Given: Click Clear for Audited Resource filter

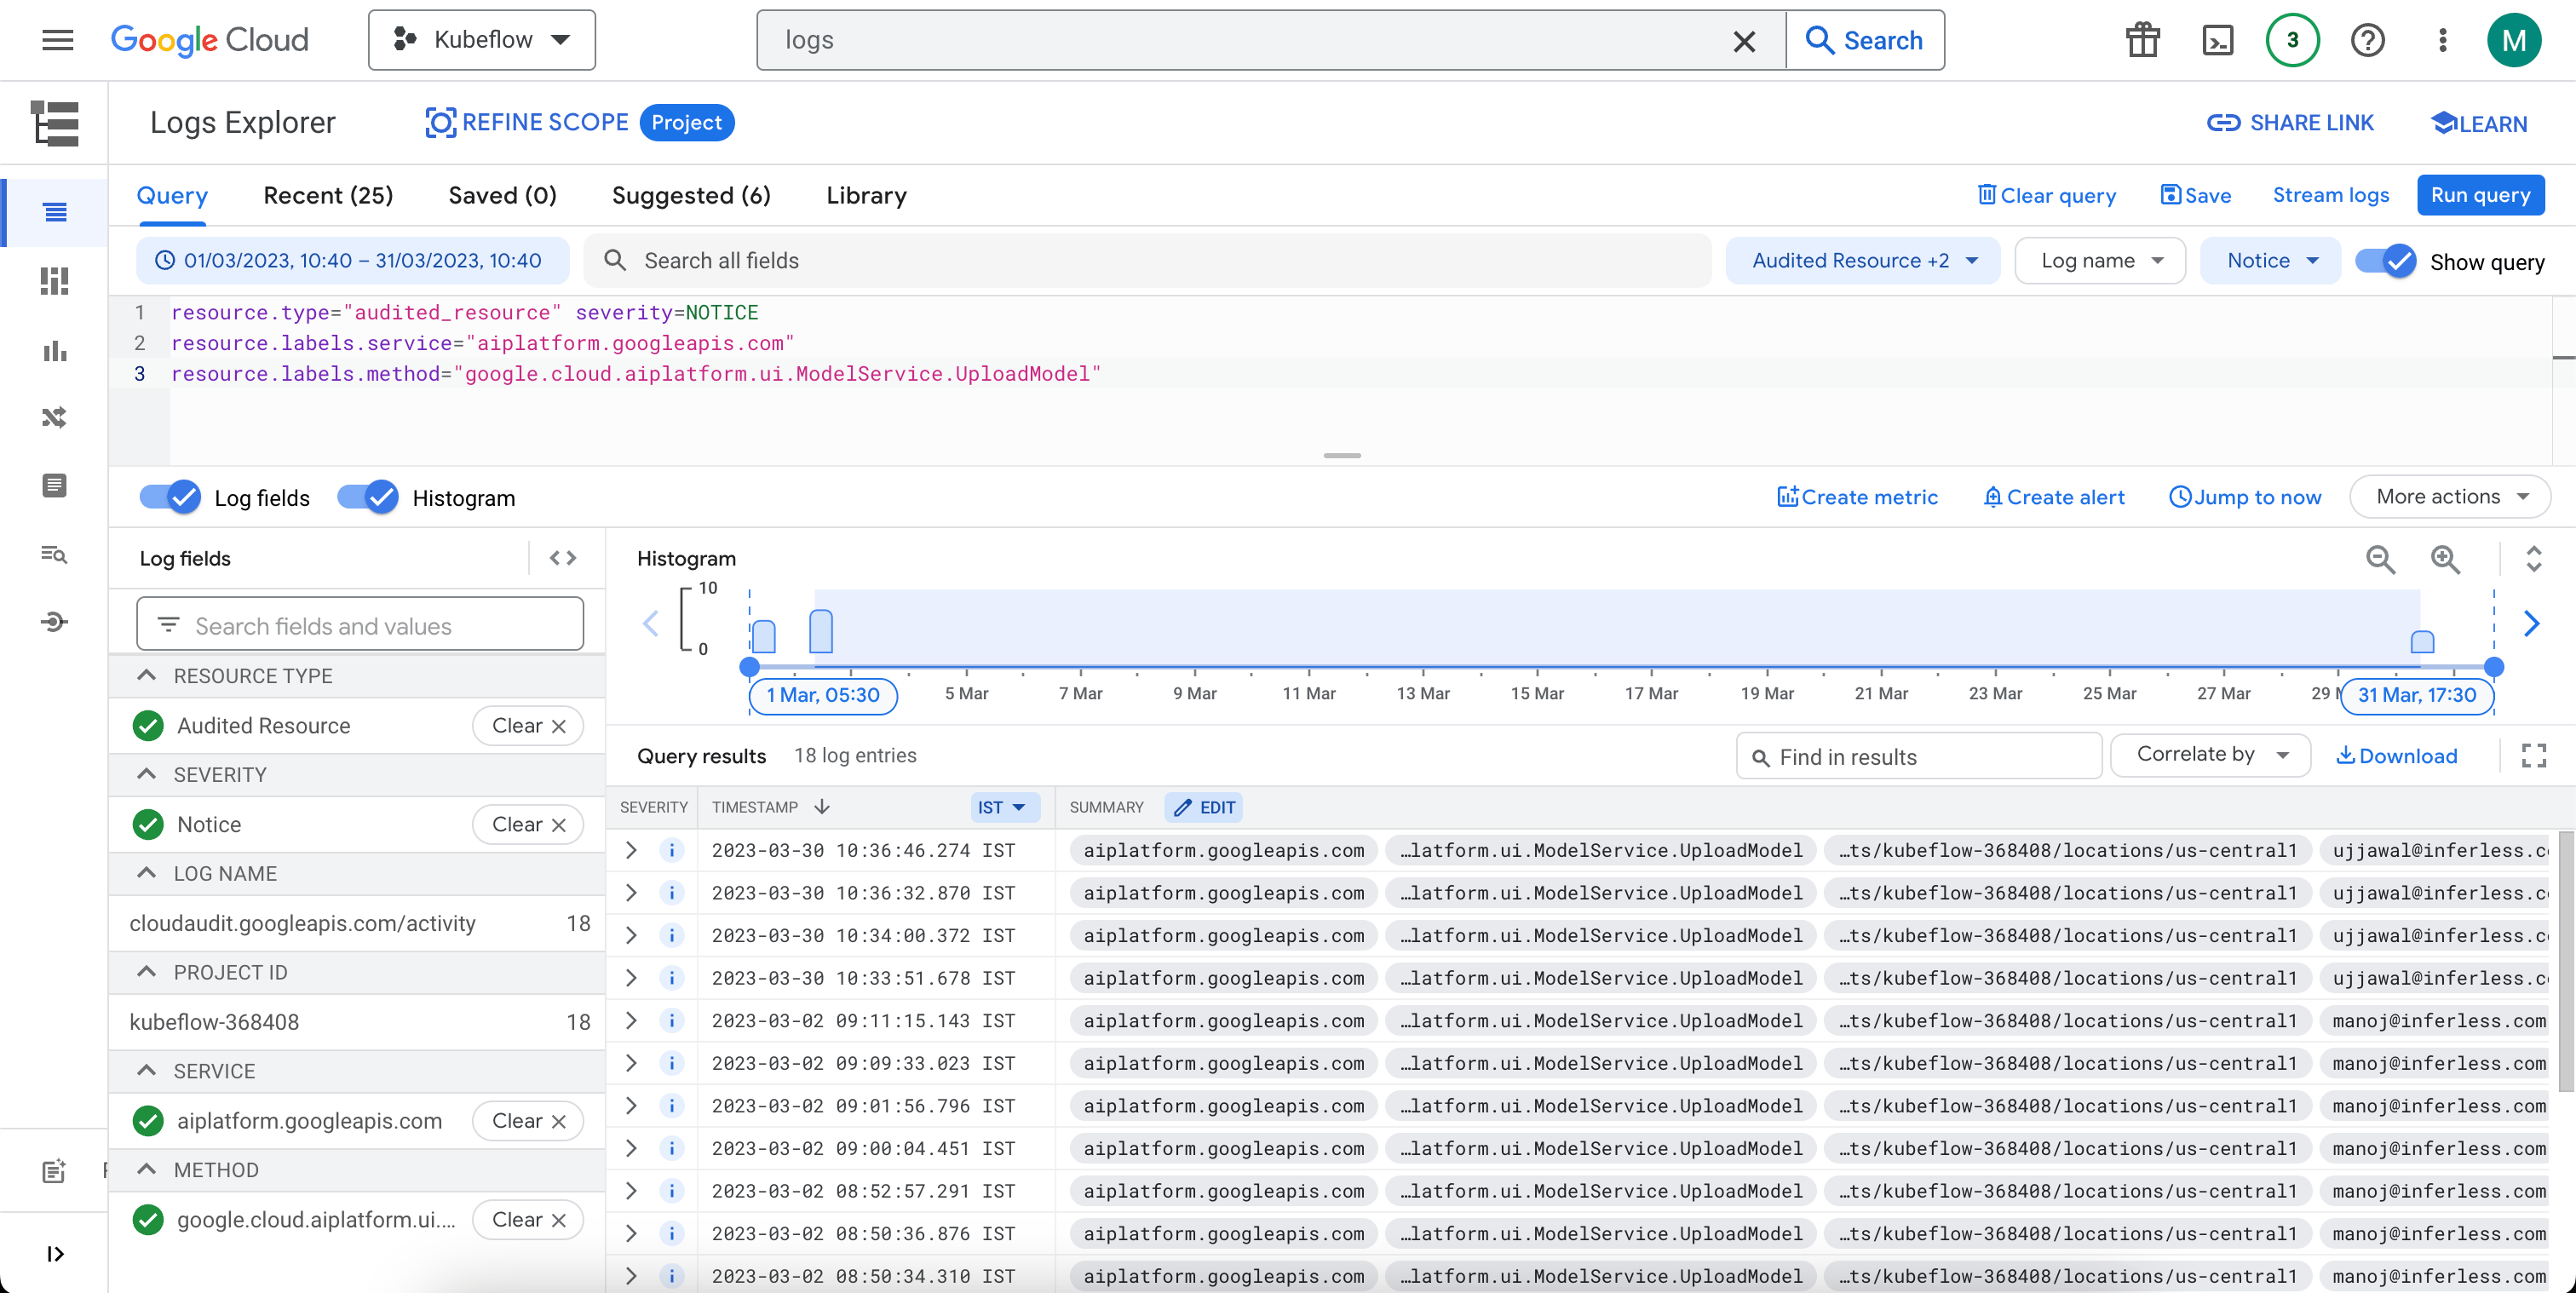Looking at the screenshot, I should [528, 726].
